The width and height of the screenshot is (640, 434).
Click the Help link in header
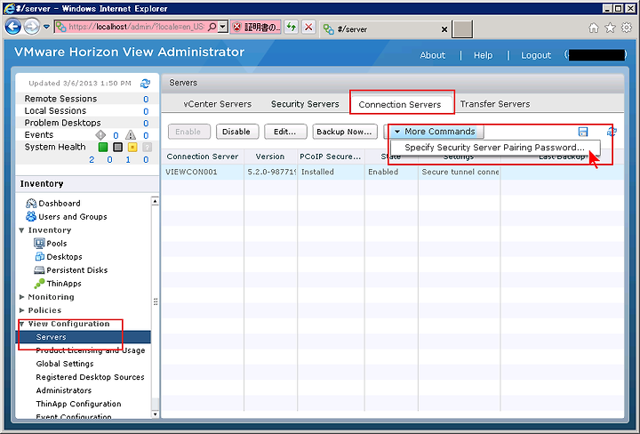484,55
